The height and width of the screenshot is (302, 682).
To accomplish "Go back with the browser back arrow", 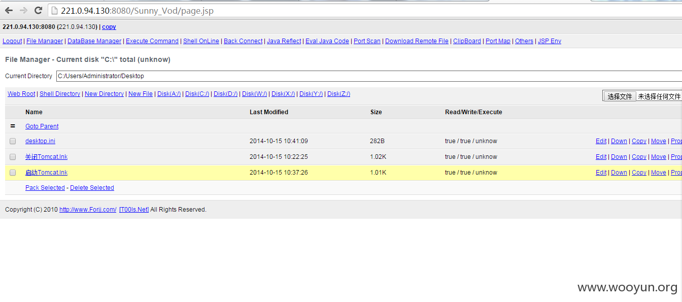I will click(x=9, y=10).
